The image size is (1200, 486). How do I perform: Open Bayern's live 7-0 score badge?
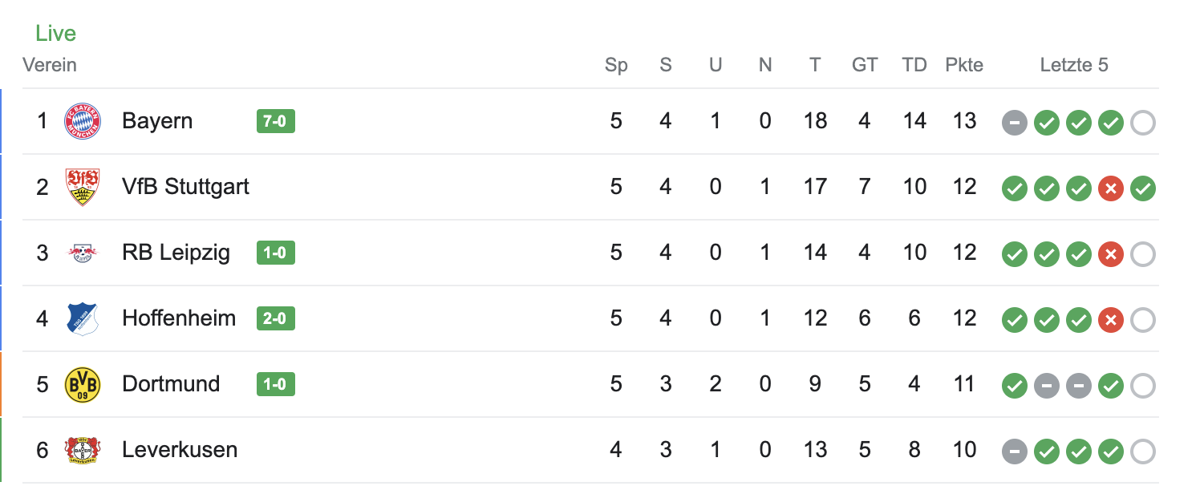click(x=275, y=121)
